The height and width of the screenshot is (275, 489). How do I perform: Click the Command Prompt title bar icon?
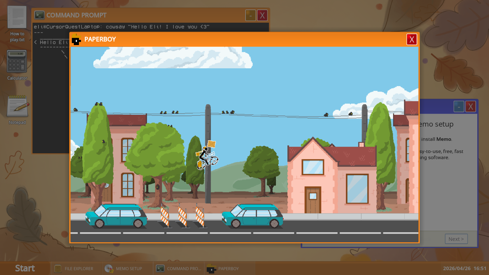[39, 15]
